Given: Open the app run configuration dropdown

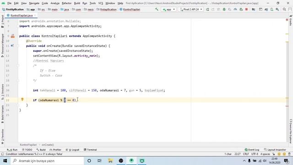Looking at the screenshot, I should point(169,9).
